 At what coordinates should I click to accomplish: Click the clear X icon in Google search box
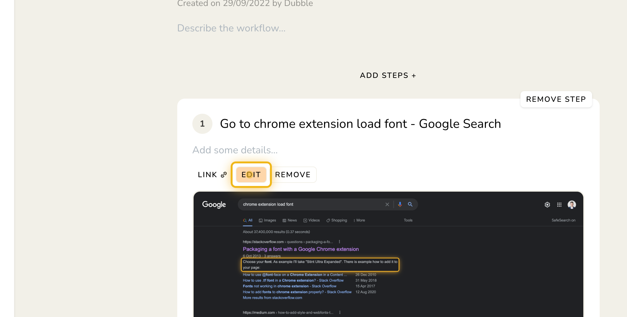coord(387,205)
